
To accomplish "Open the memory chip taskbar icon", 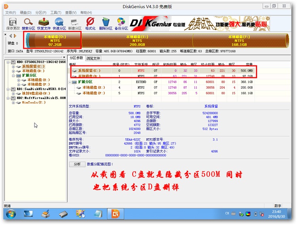I will tap(63, 214).
